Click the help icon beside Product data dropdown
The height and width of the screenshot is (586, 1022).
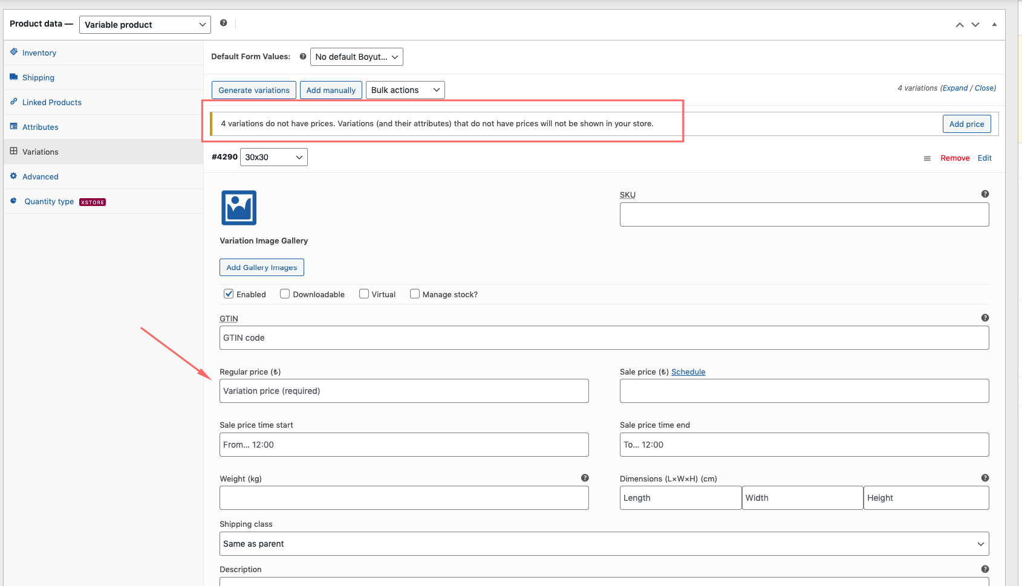(224, 23)
